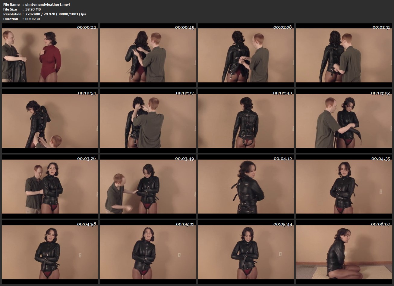Screen dimensions: 394x286
Task: Select the thumbnail at 00:04:35
Action: (344, 187)
